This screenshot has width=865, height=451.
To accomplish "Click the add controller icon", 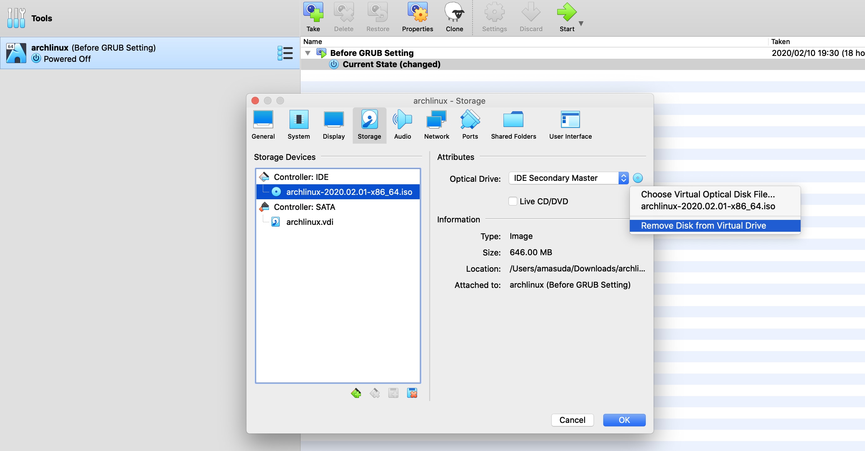I will [x=356, y=393].
